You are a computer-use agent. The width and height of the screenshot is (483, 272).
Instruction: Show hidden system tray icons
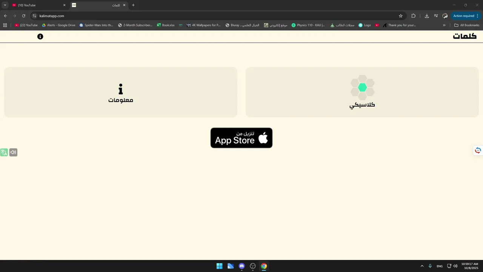(x=422, y=266)
